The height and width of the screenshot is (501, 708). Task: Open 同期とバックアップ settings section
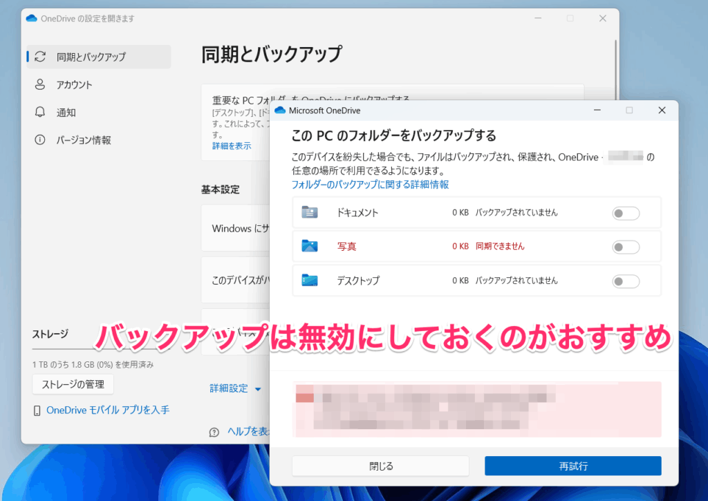(99, 57)
